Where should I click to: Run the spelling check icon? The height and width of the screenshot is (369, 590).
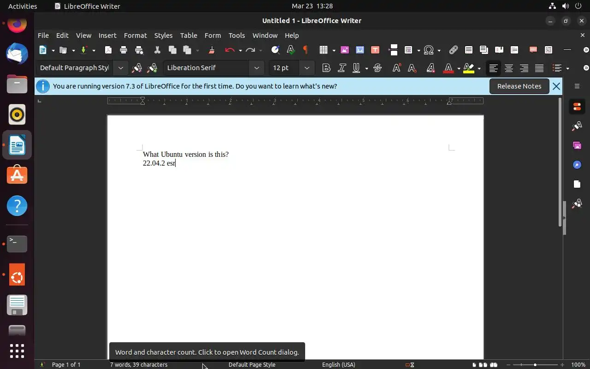coord(290,50)
